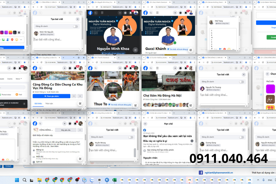
Task: Open three-dot button beside Tham gia nhóm
Action: [74, 96]
